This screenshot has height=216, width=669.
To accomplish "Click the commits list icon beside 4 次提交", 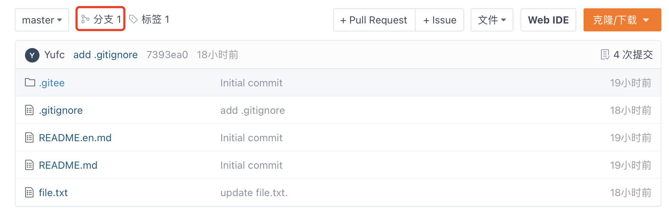I will 605,55.
